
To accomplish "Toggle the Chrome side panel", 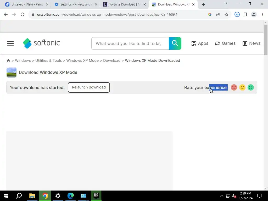I will coord(245,15).
